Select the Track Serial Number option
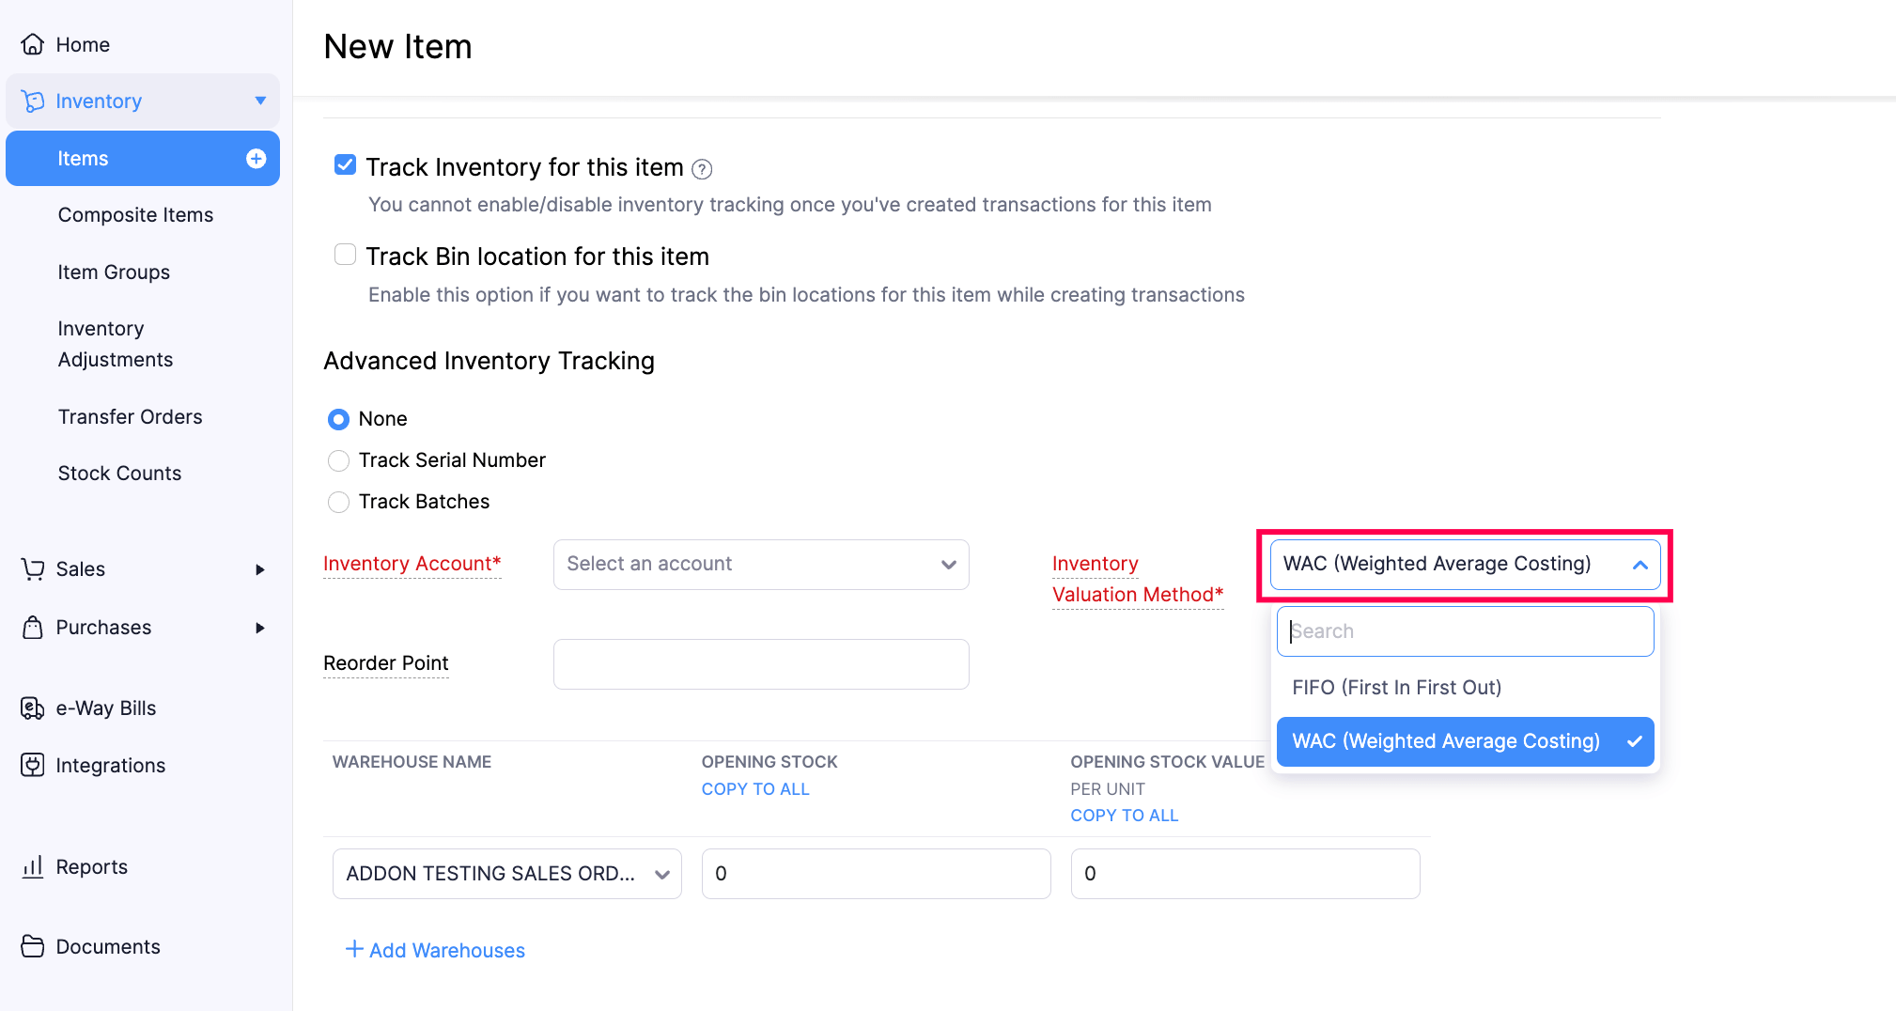Screen dimensions: 1896x1011 pos(339,460)
